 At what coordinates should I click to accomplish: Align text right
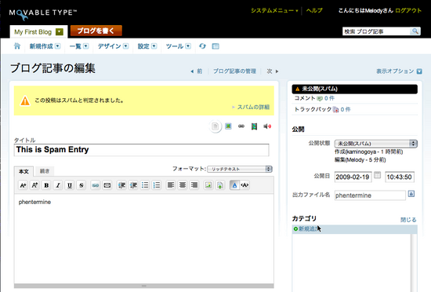pos(194,185)
